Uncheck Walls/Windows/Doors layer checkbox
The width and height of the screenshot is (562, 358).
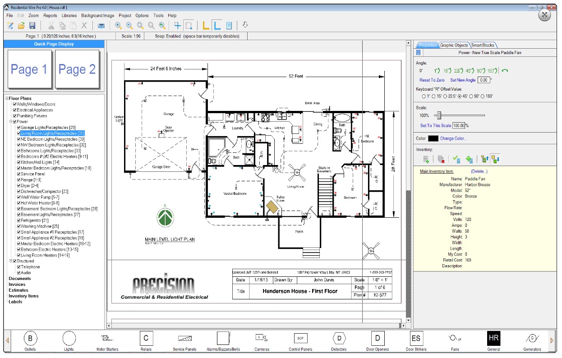pyautogui.click(x=15, y=104)
